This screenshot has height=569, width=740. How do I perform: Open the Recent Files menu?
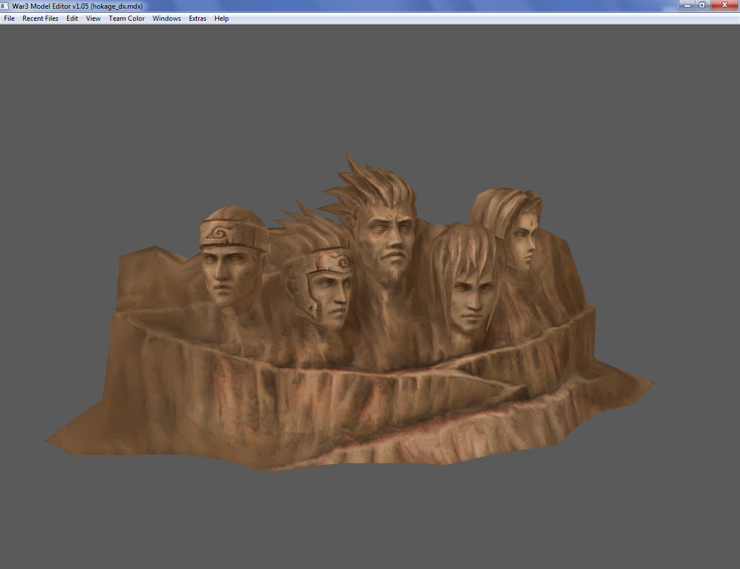(40, 19)
